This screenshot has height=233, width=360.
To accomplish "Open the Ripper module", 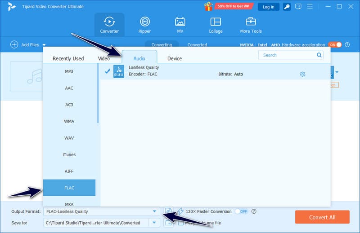I will click(144, 25).
